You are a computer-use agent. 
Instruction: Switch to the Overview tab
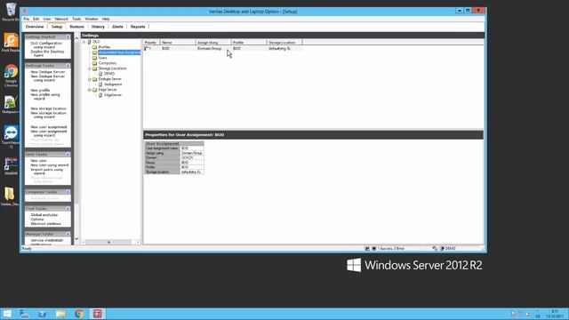click(x=35, y=27)
